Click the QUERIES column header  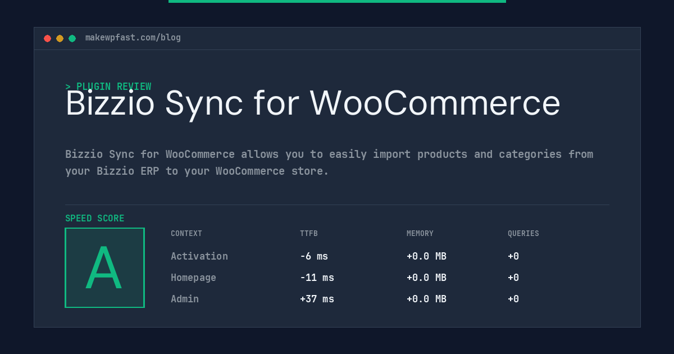tap(523, 234)
